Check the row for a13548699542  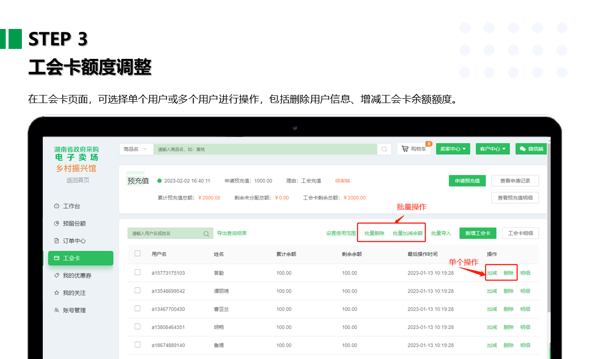(x=137, y=291)
